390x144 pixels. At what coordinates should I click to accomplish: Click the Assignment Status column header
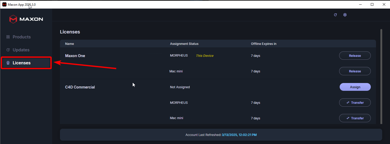pyautogui.click(x=184, y=44)
